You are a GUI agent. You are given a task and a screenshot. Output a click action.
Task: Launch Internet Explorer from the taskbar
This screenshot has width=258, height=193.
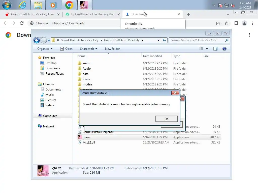(22, 5)
